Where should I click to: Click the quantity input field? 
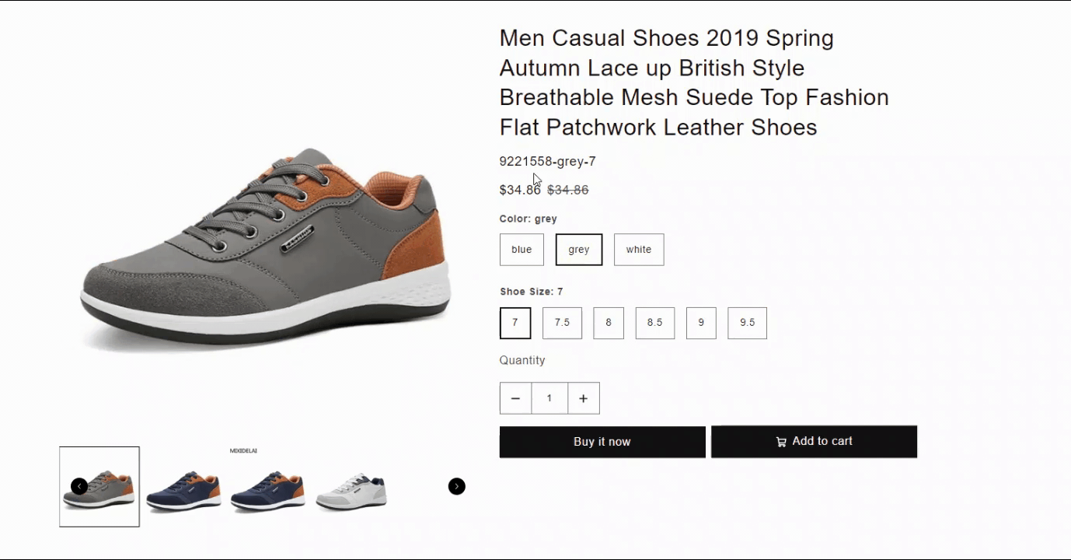(x=549, y=398)
